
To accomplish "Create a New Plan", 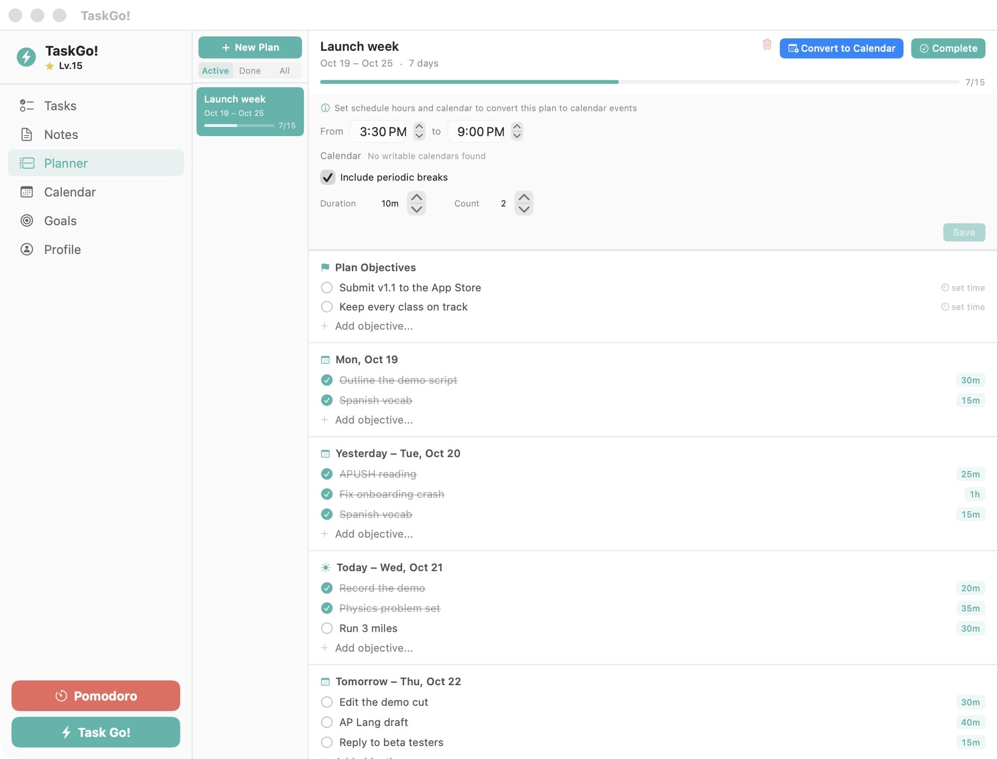I will 250,47.
